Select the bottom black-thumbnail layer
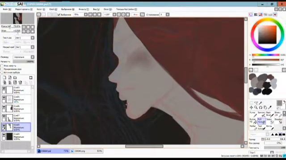Image resolution: width=286 pixels, height=160 pixels. (17, 136)
